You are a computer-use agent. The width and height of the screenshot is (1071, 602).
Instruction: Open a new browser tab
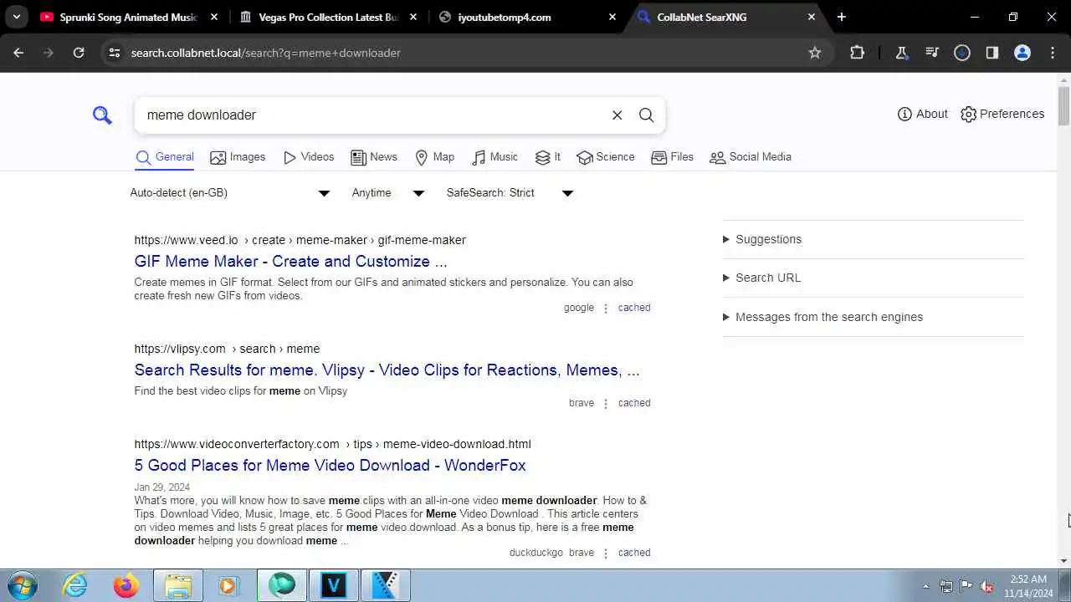(x=842, y=17)
